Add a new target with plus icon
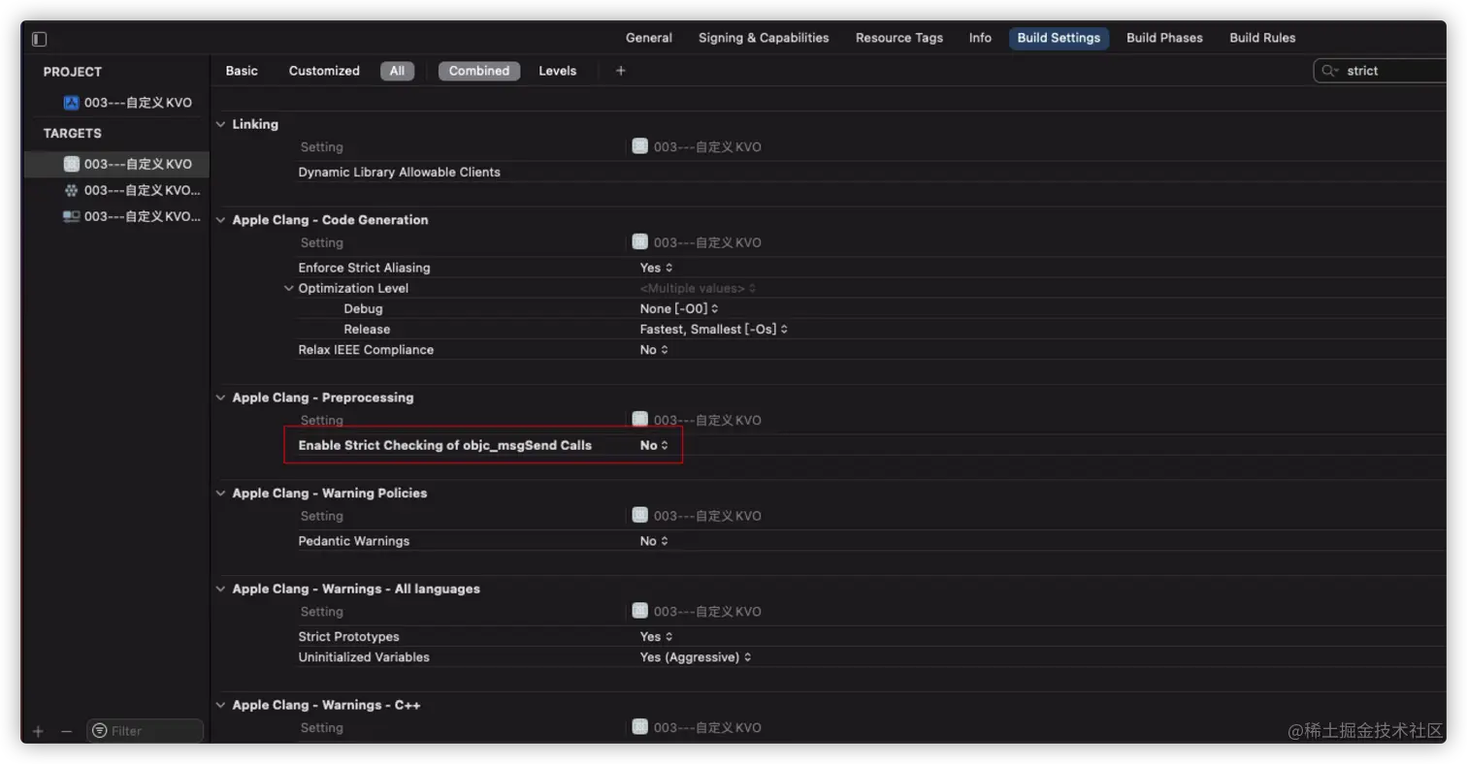This screenshot has height=764, width=1467. [38, 731]
